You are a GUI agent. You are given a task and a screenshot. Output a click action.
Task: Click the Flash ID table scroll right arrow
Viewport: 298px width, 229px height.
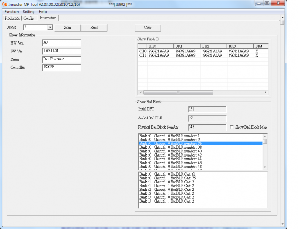click(266, 92)
